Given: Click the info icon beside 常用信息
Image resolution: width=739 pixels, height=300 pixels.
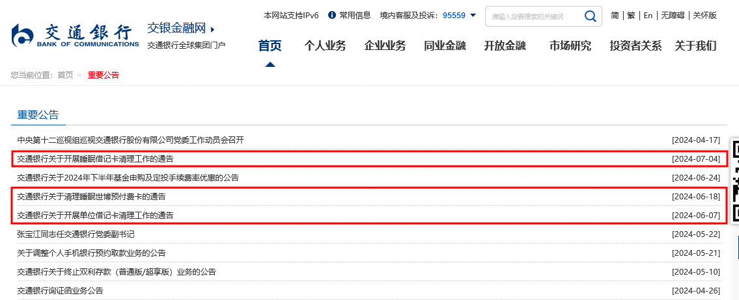Looking at the screenshot, I should (x=332, y=15).
